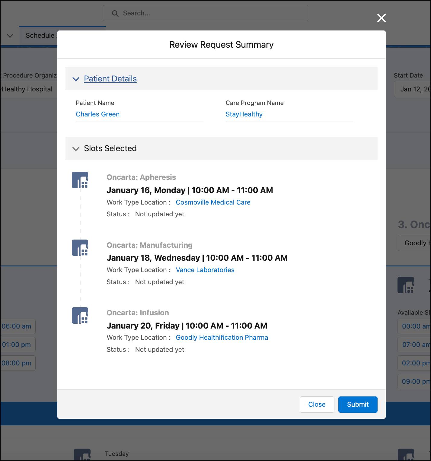
Task: Click the Manufacturing facility building icon
Action: click(x=80, y=247)
